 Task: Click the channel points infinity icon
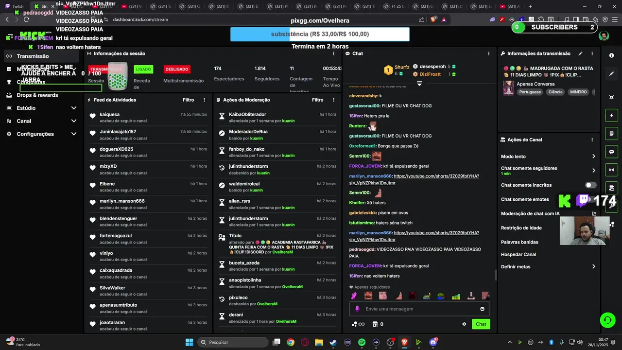[x=358, y=324]
